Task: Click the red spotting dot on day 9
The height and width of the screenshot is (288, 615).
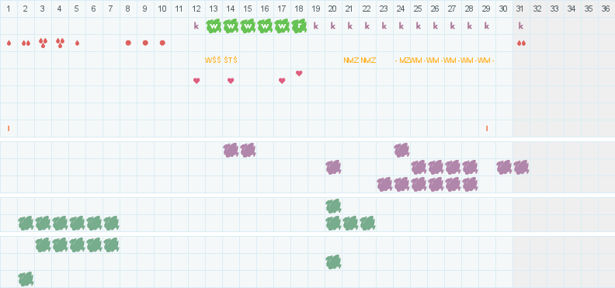Action: (x=145, y=43)
